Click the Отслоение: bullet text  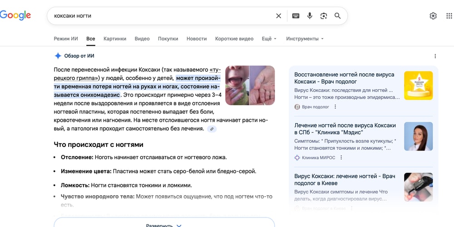click(143, 157)
